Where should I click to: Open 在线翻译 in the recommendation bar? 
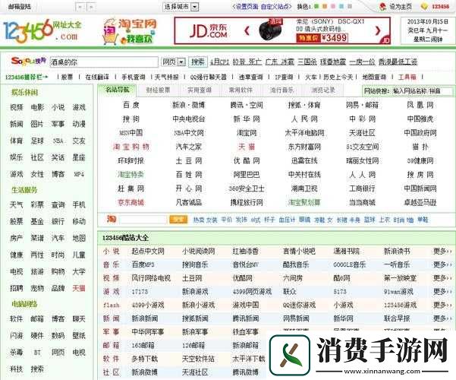[x=97, y=77]
